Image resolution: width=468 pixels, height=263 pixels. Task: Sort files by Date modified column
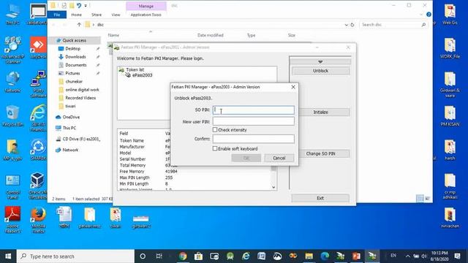click(210, 35)
